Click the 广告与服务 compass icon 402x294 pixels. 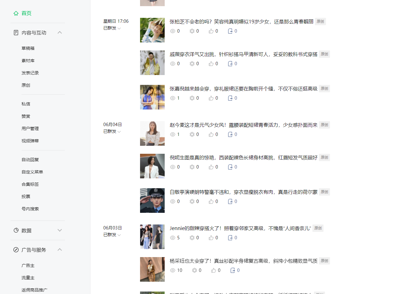pos(16,250)
